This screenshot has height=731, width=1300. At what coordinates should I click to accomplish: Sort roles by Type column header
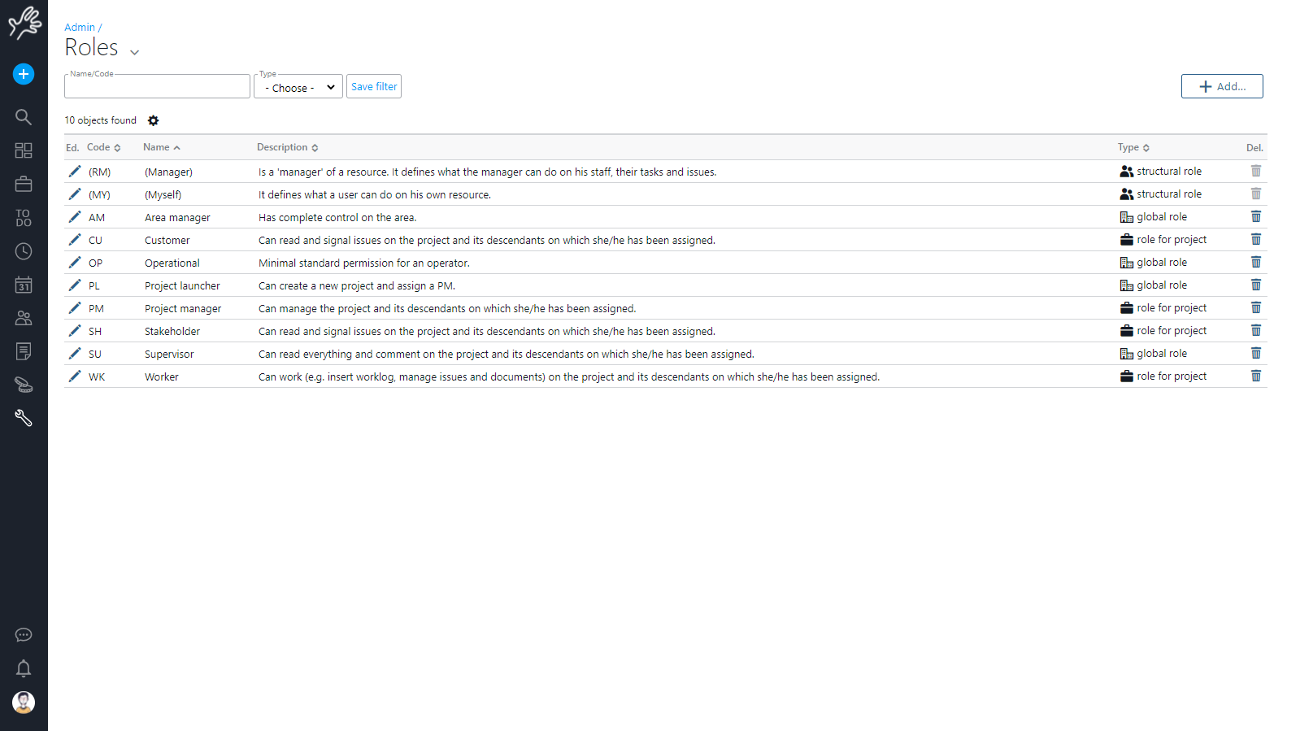pos(1133,147)
